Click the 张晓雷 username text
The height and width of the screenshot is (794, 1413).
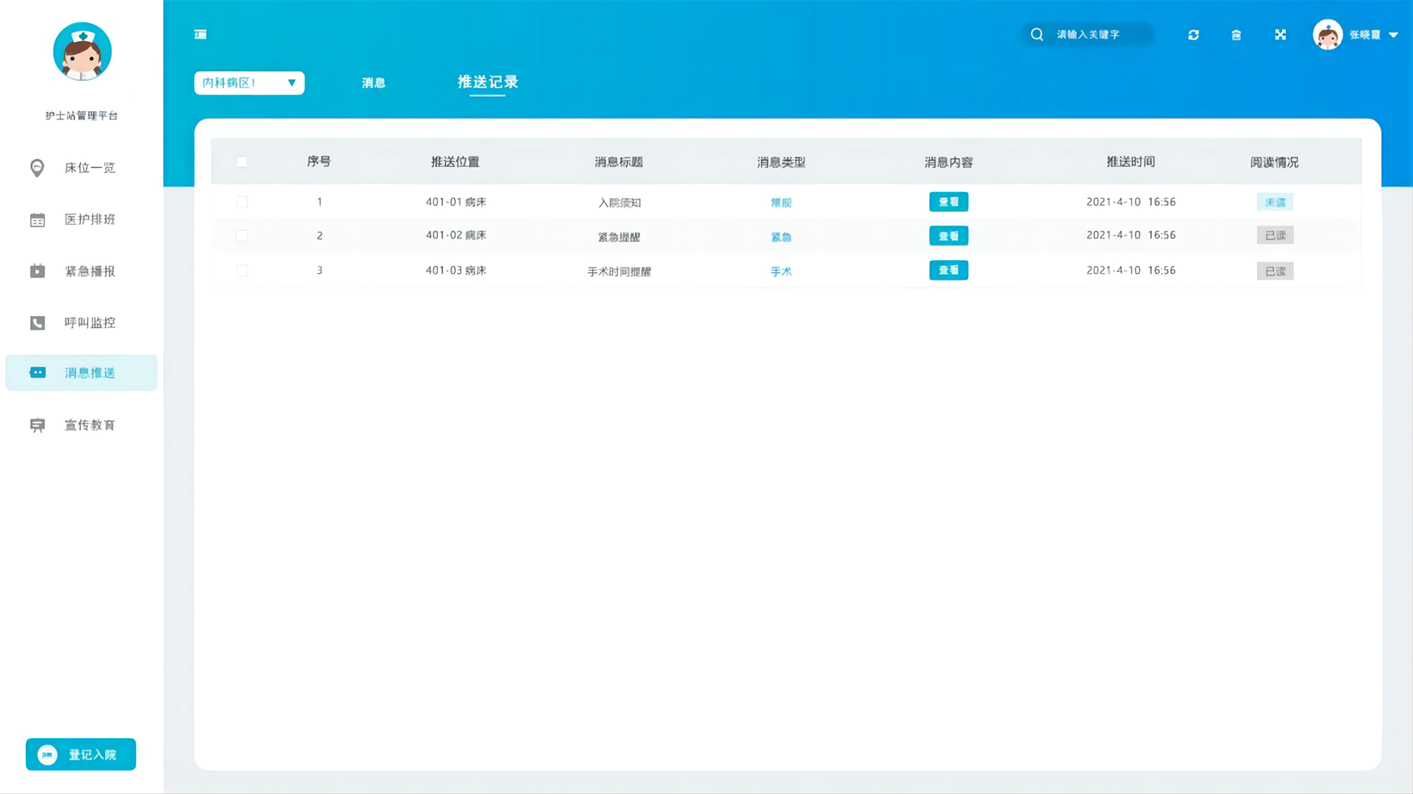pyautogui.click(x=1365, y=34)
